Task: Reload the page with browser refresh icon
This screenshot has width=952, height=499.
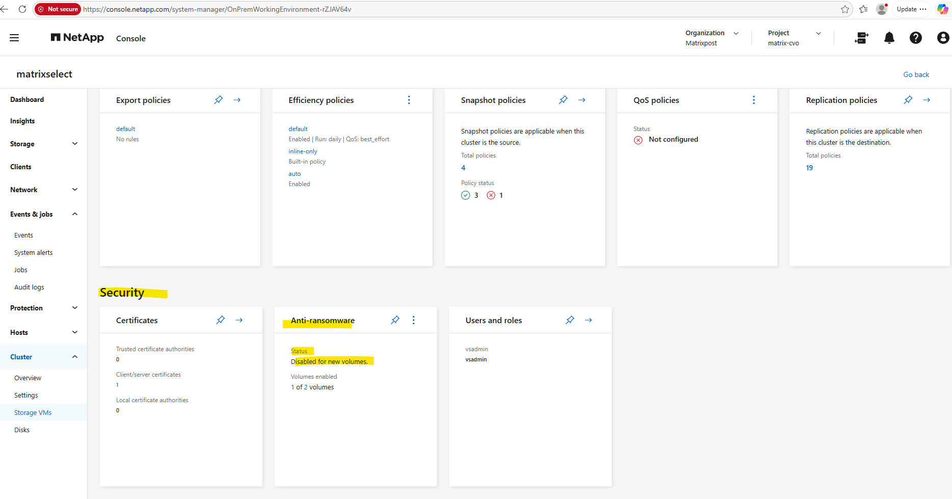Action: click(22, 9)
